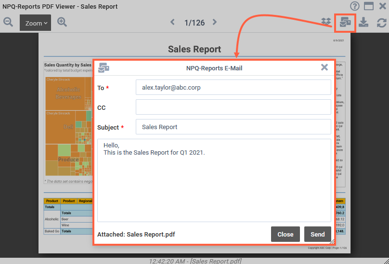Click the Produce treemap tile

pos(68,159)
